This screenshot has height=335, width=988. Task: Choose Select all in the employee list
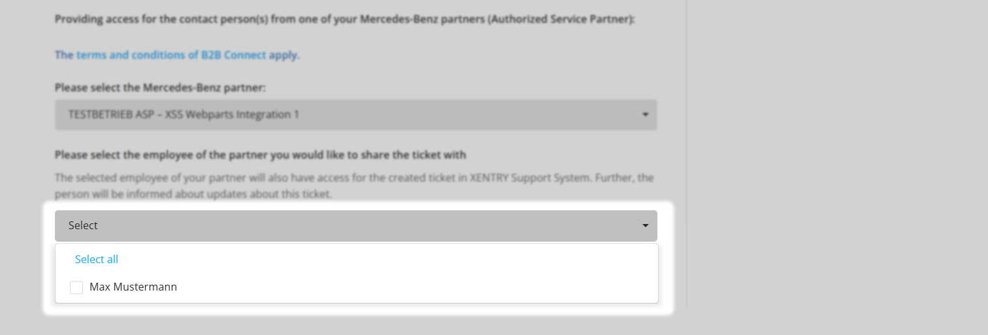coord(97,259)
